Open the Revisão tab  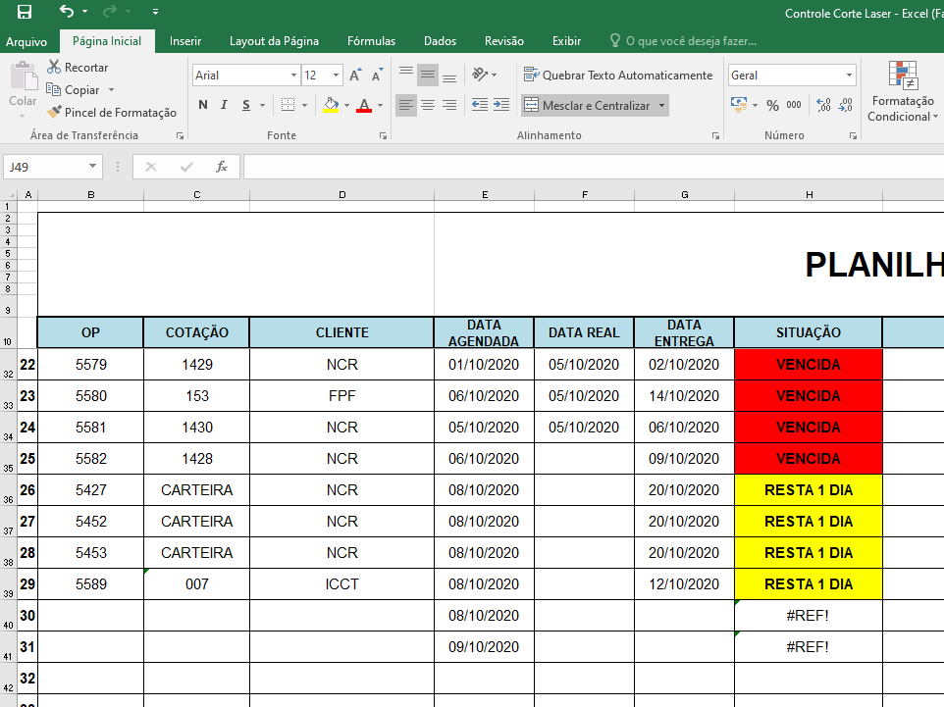[x=504, y=41]
